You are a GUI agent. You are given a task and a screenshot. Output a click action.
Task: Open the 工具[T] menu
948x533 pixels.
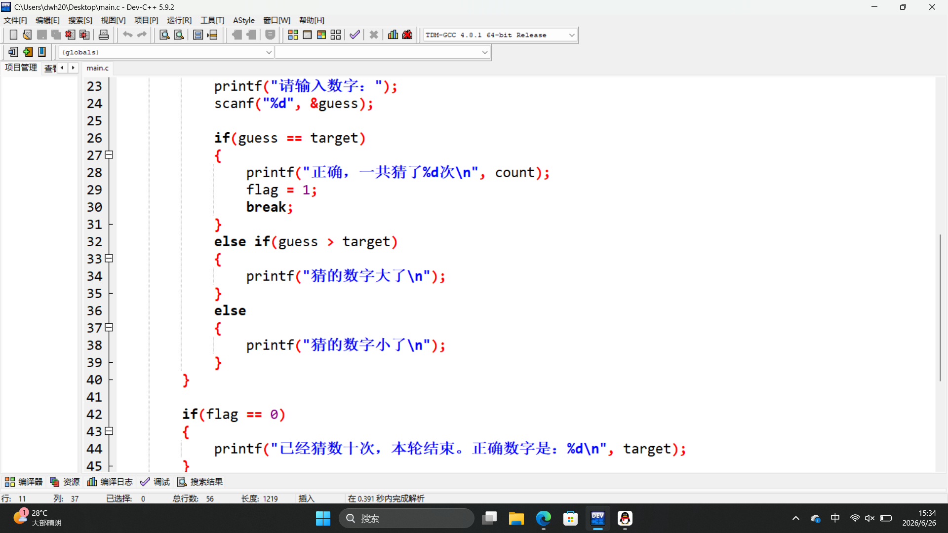pos(212,20)
